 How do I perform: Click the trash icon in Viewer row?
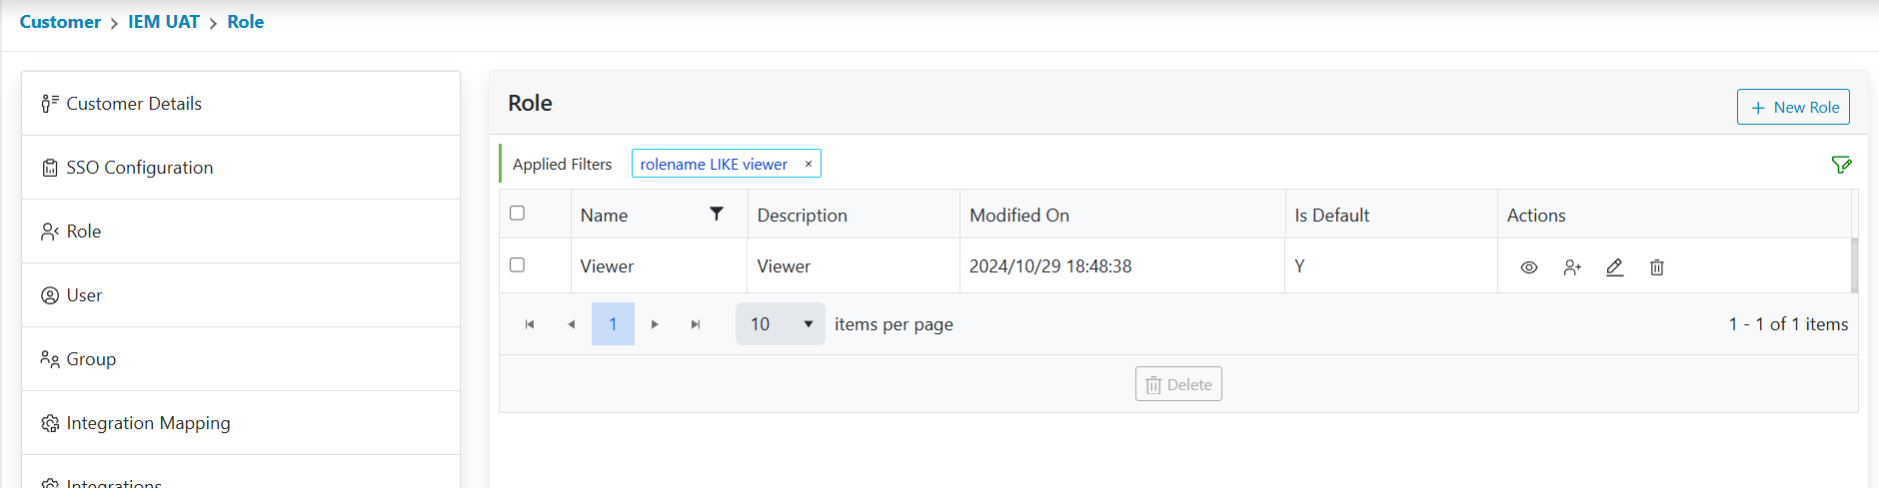[x=1657, y=267]
